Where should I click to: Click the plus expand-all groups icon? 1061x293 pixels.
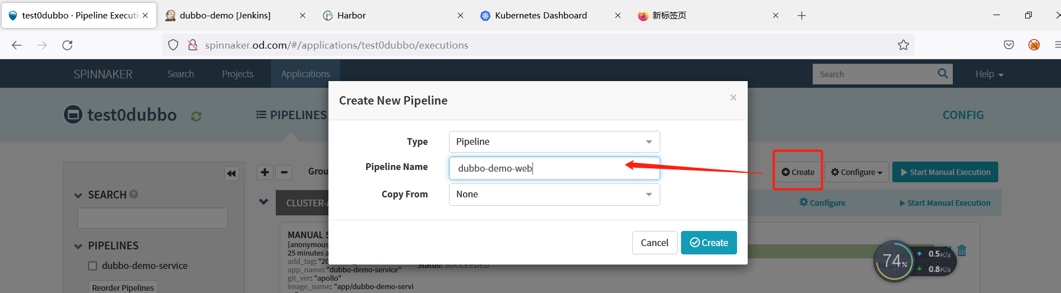click(265, 172)
